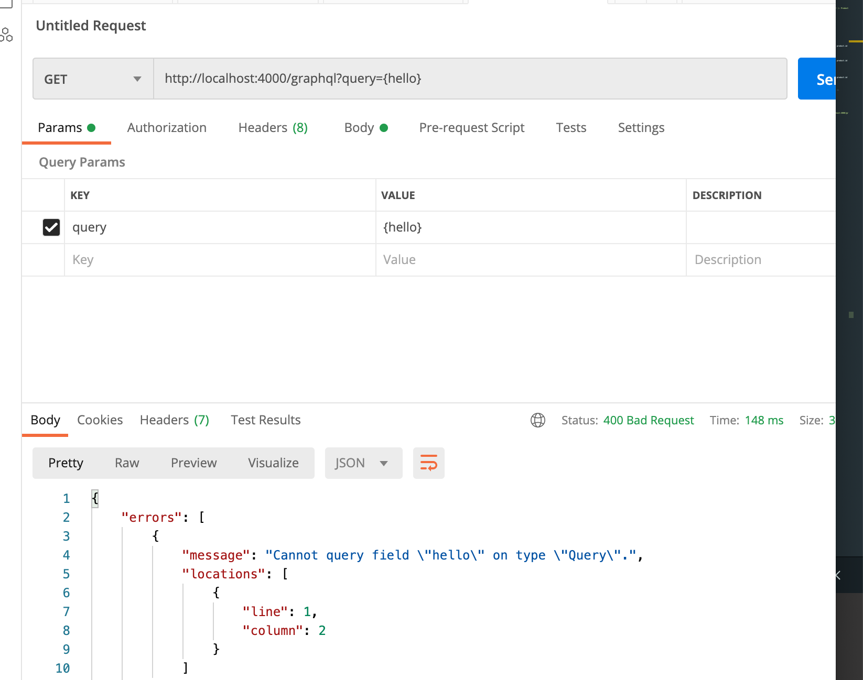Click the "errors" key in response

pyautogui.click(x=152, y=518)
